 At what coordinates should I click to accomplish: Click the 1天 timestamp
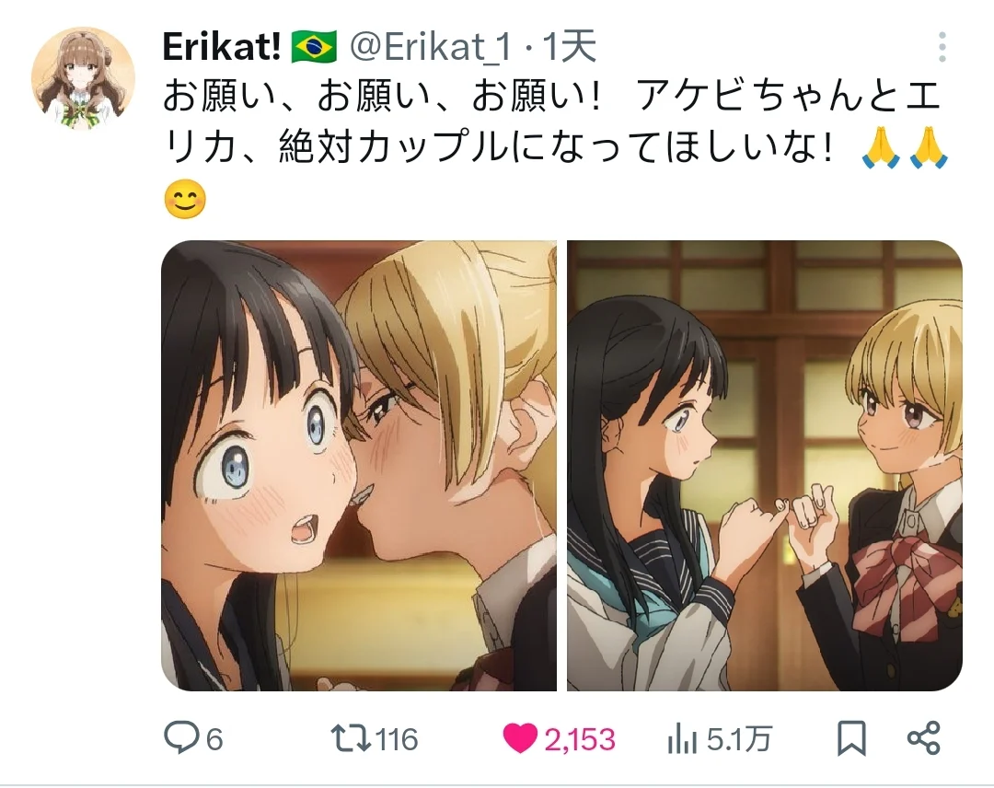tap(570, 46)
